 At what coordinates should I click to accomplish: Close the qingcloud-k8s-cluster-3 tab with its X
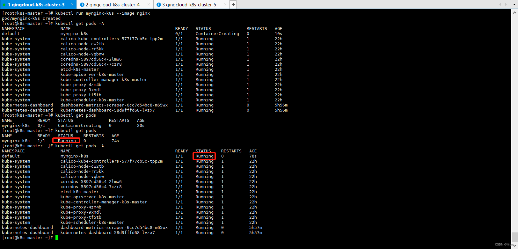pos(72,4)
